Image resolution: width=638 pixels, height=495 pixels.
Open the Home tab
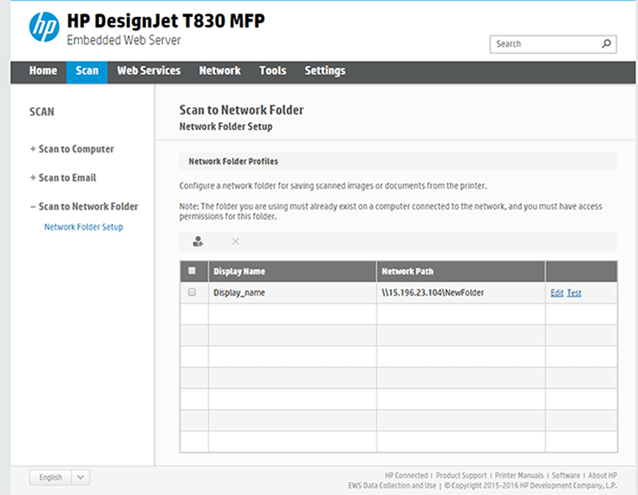point(43,71)
